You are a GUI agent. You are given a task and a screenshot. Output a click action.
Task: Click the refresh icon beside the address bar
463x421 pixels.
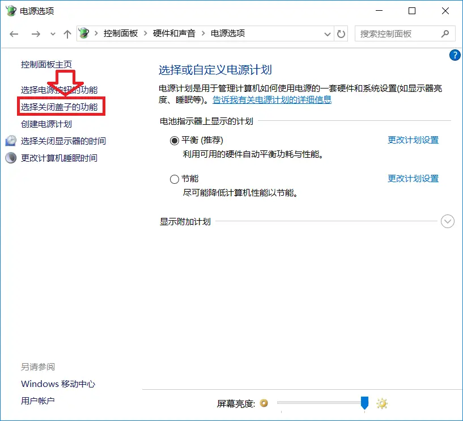pyautogui.click(x=341, y=34)
